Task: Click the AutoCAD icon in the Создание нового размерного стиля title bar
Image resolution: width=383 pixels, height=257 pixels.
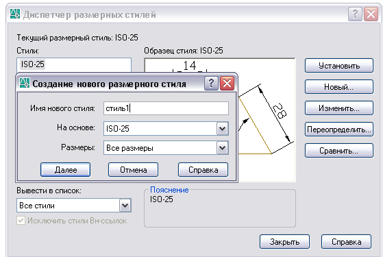Action: point(25,83)
